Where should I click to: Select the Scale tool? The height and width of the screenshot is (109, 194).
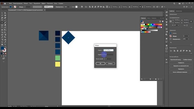click(5, 28)
